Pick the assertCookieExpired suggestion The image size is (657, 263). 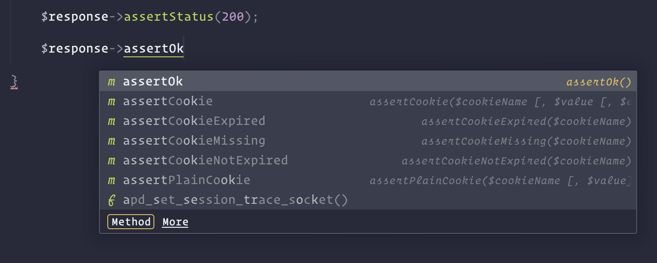point(368,121)
